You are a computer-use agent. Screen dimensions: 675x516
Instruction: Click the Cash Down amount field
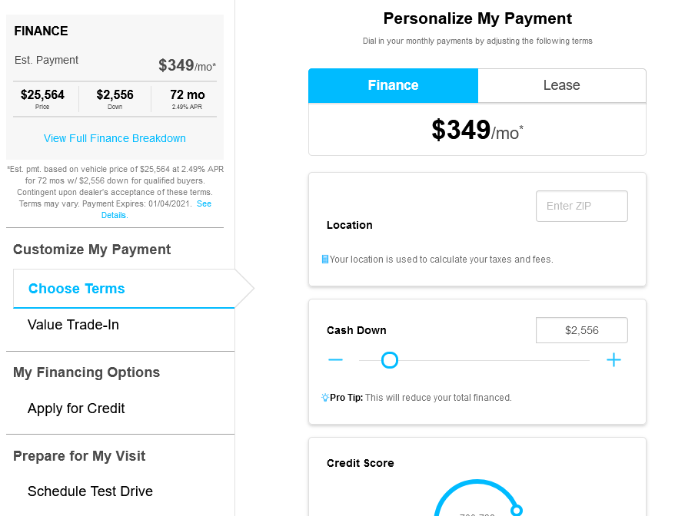pyautogui.click(x=581, y=330)
